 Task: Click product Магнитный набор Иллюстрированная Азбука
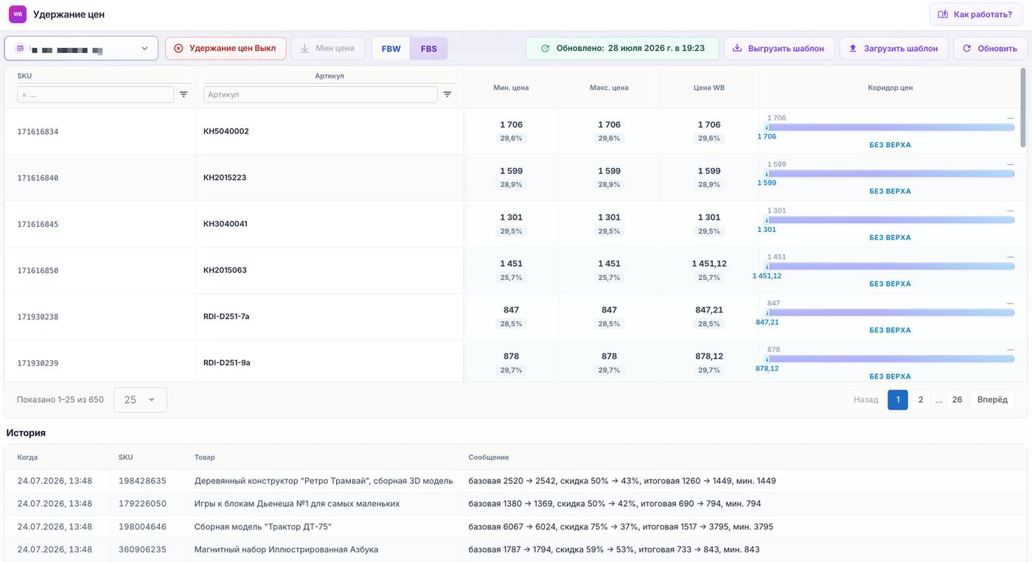(286, 549)
